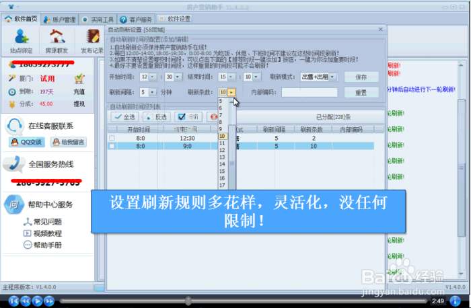This screenshot has height=308, width=471.
Task: Click the red delete icon in list toolbar
Action: [213, 117]
